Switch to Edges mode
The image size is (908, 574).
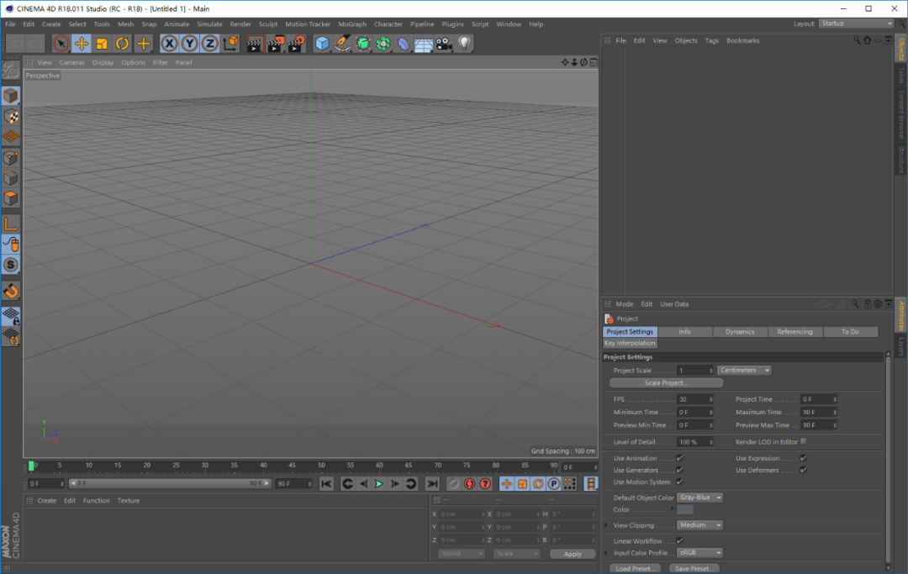(x=10, y=177)
